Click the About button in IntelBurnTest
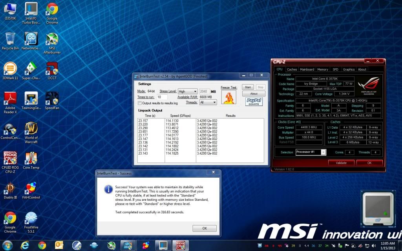Viewport: 402px width, 251px height. (x=254, y=94)
